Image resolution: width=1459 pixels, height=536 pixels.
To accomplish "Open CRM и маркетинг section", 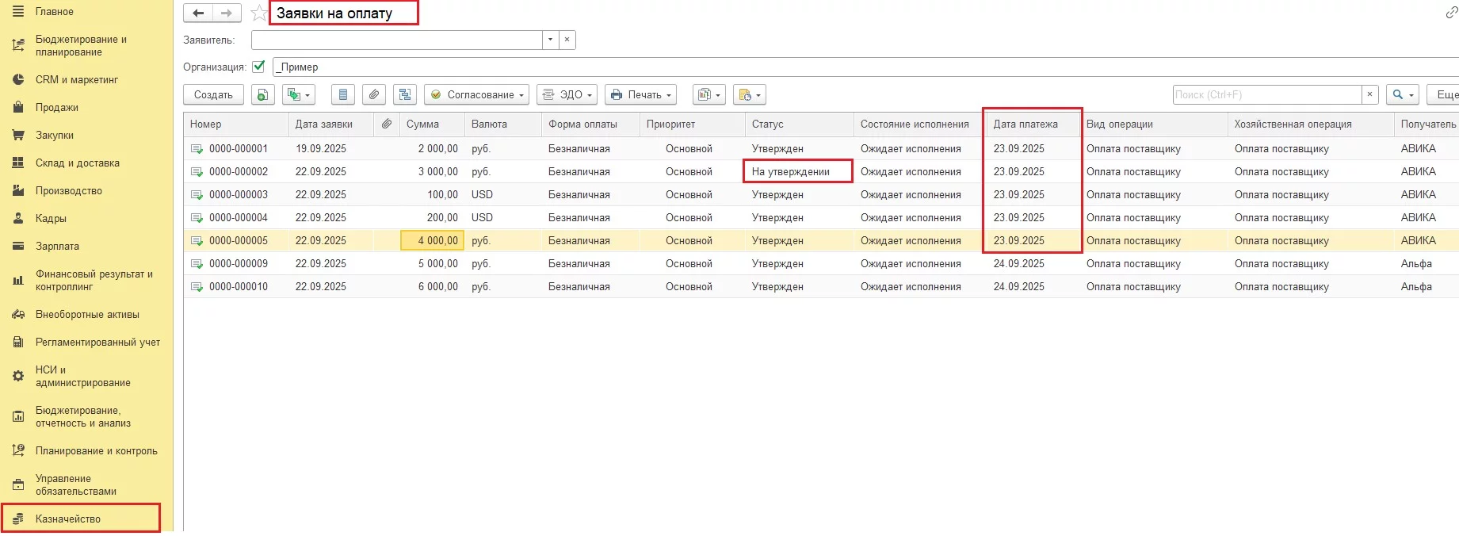I will [77, 79].
